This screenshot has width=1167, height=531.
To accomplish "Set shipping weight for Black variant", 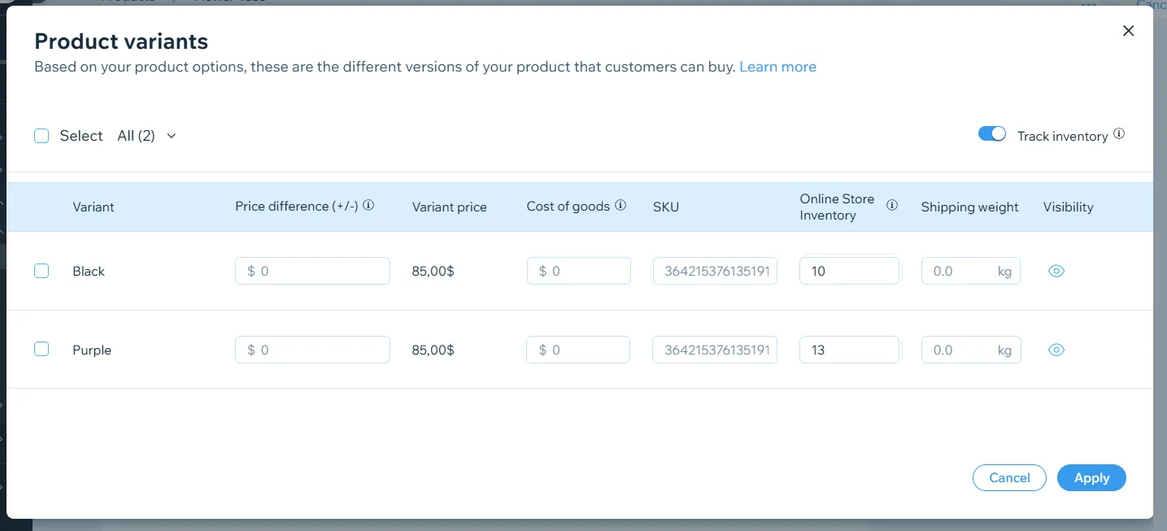I will (971, 271).
